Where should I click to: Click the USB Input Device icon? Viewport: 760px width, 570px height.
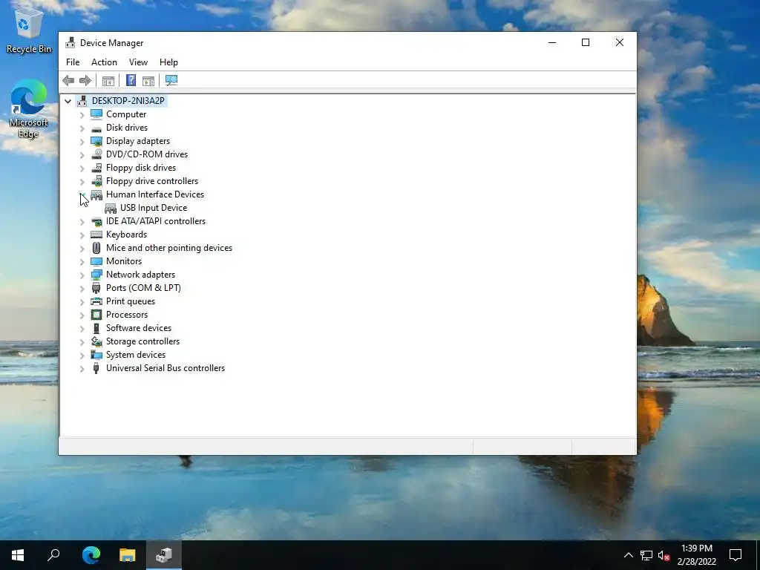coord(111,208)
